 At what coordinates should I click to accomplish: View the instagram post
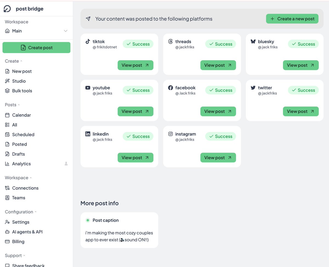point(218,158)
